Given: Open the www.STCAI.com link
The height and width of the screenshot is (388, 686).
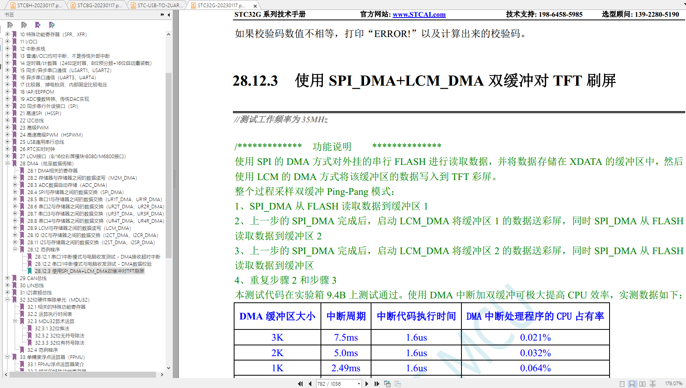Looking at the screenshot, I should point(419,15).
